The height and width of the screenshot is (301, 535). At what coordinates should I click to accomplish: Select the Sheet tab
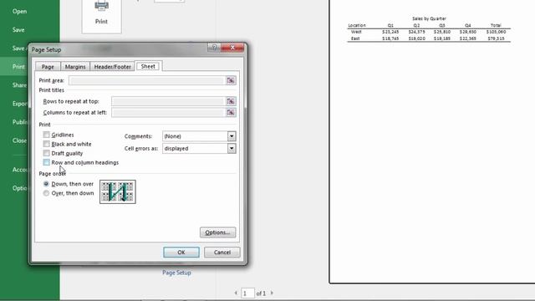pyautogui.click(x=148, y=66)
